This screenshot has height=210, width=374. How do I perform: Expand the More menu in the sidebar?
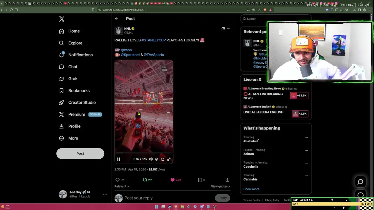[x=68, y=138]
